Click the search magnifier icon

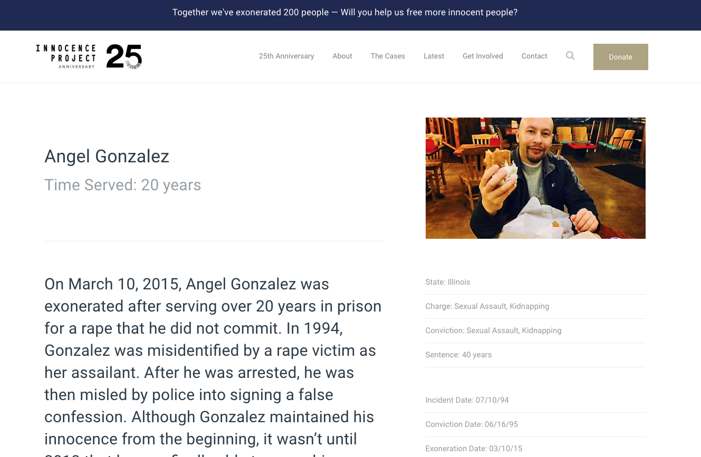tap(570, 55)
